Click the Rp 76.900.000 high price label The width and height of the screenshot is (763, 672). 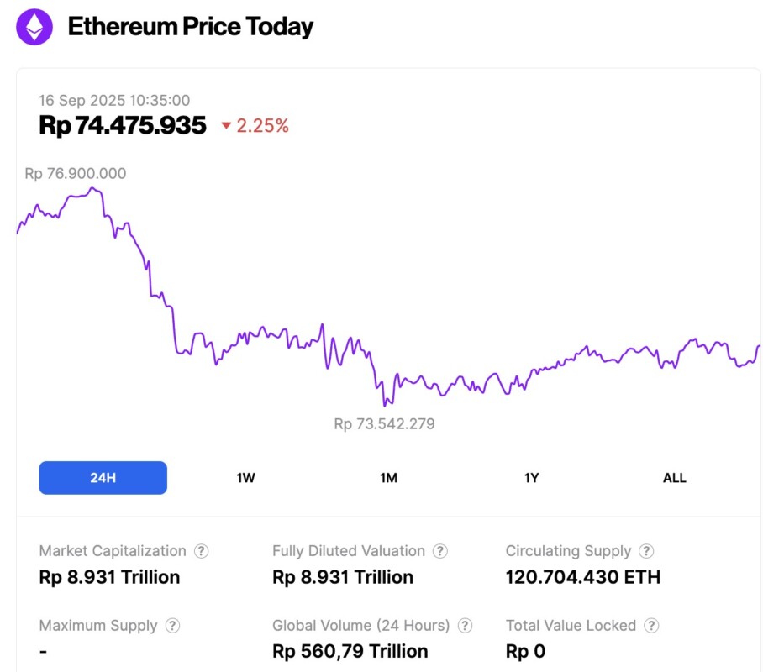(x=76, y=174)
